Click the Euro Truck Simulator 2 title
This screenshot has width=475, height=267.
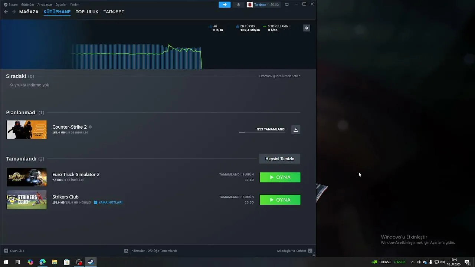76,174
